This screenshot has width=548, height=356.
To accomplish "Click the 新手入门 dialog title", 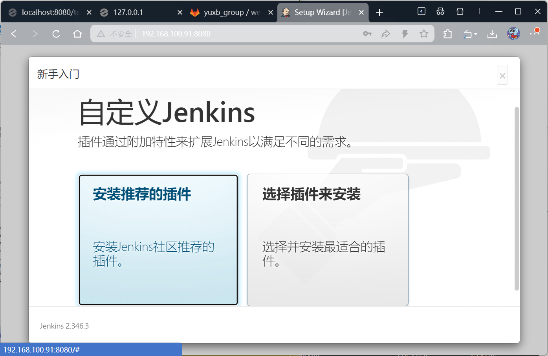I will tap(58, 74).
